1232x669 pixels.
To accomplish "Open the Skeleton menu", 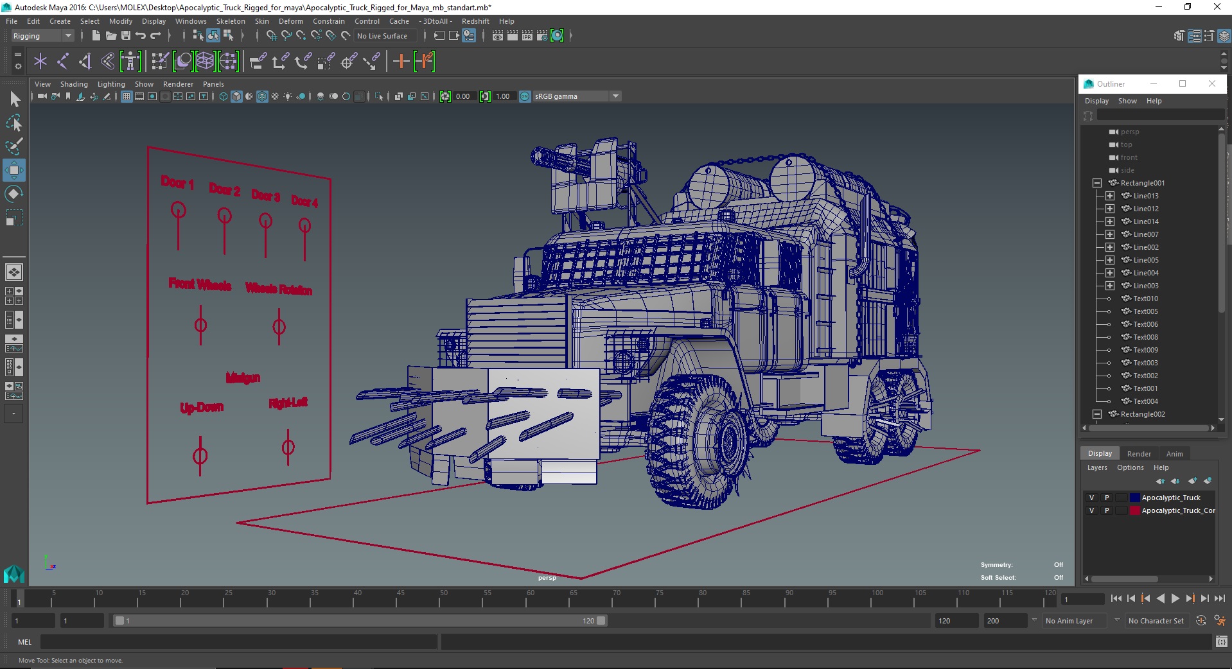I will coord(231,21).
